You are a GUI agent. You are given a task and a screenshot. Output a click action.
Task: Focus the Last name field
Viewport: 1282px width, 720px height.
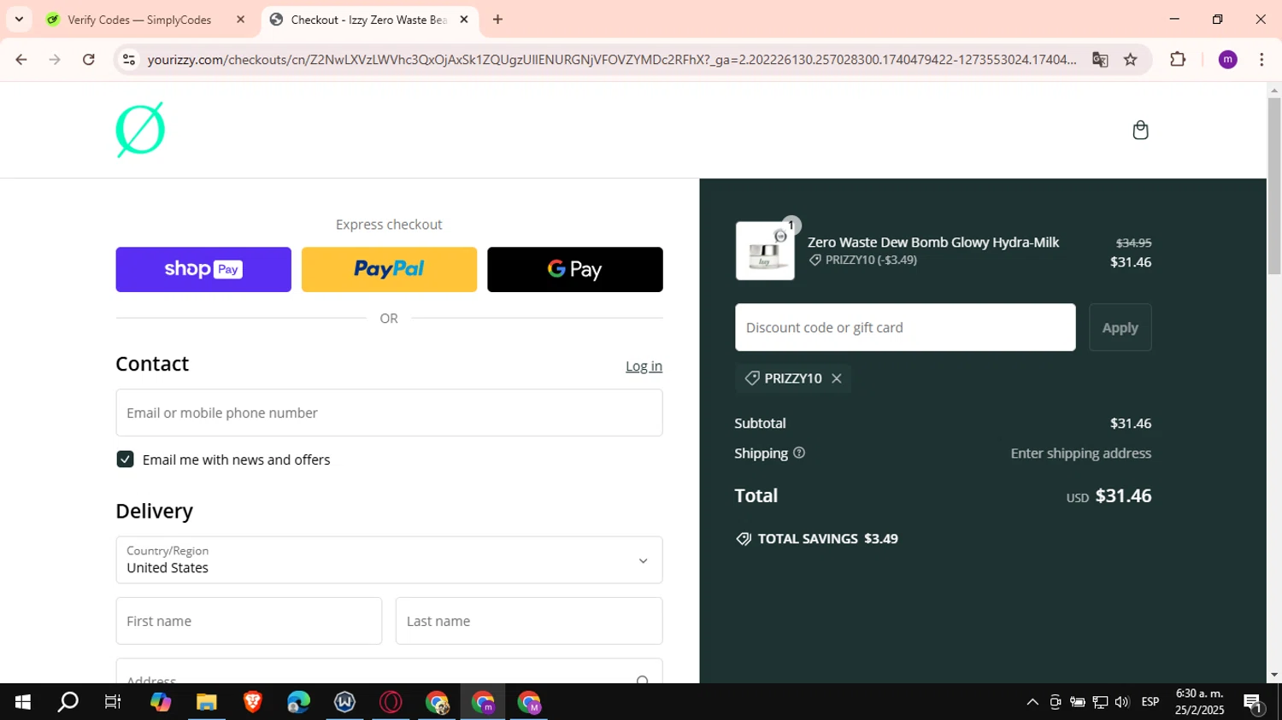529,621
